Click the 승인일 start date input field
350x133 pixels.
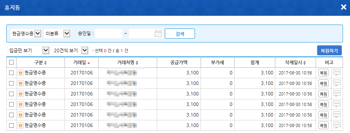click(x=109, y=34)
